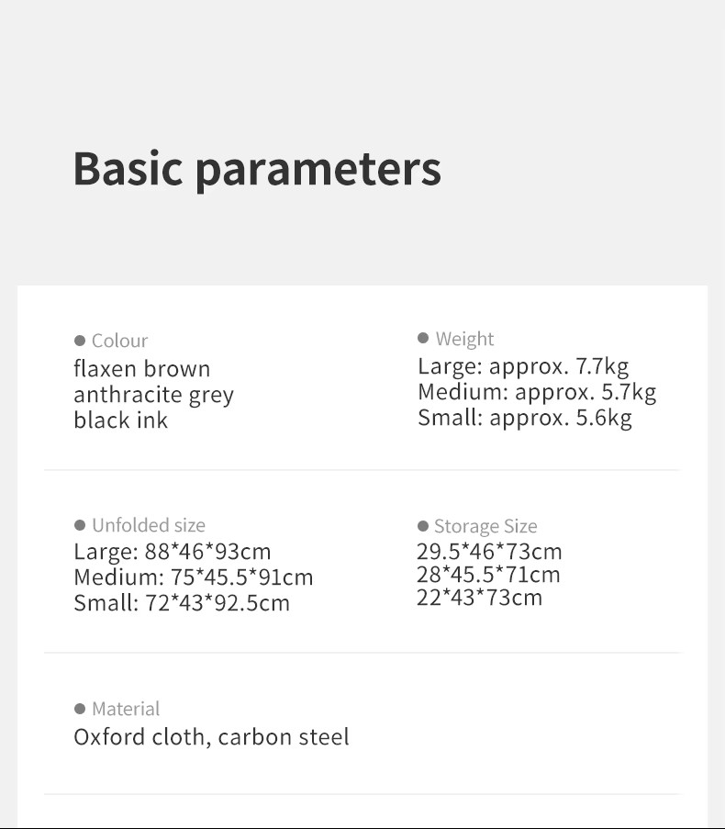Click the bullet dot beside Weight

[423, 338]
